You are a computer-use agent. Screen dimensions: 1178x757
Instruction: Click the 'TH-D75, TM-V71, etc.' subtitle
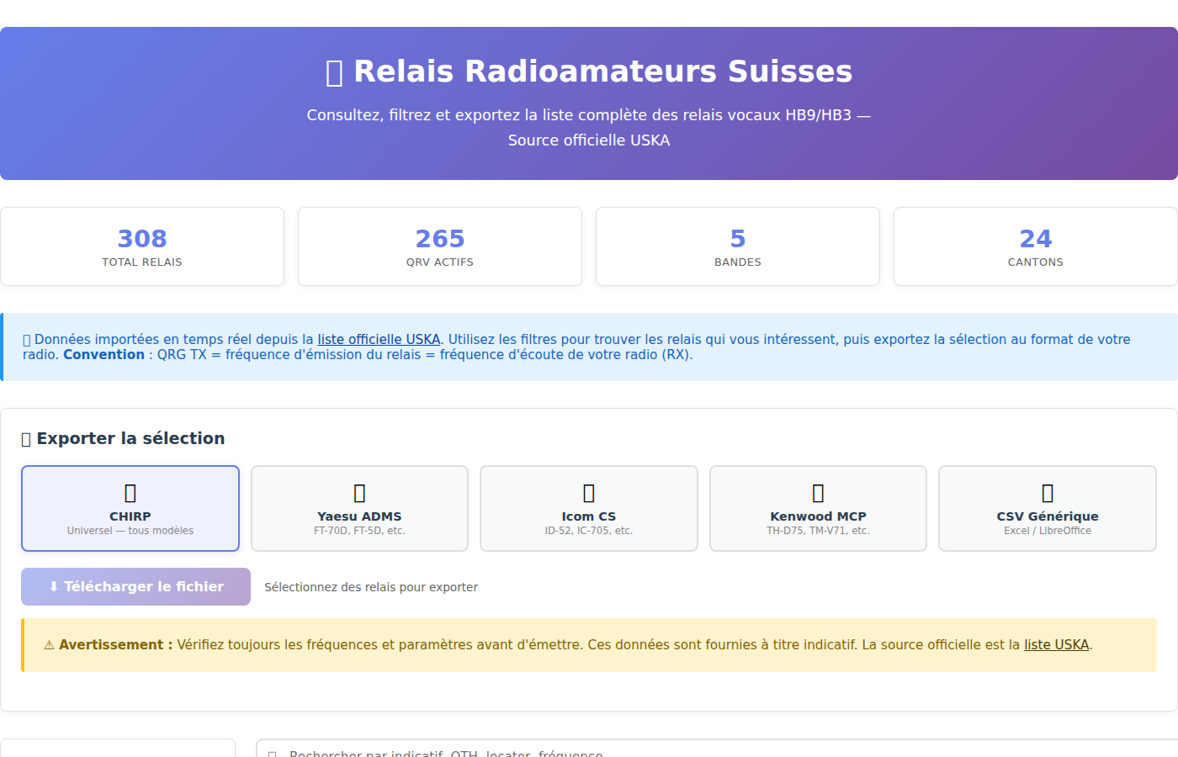(x=818, y=531)
